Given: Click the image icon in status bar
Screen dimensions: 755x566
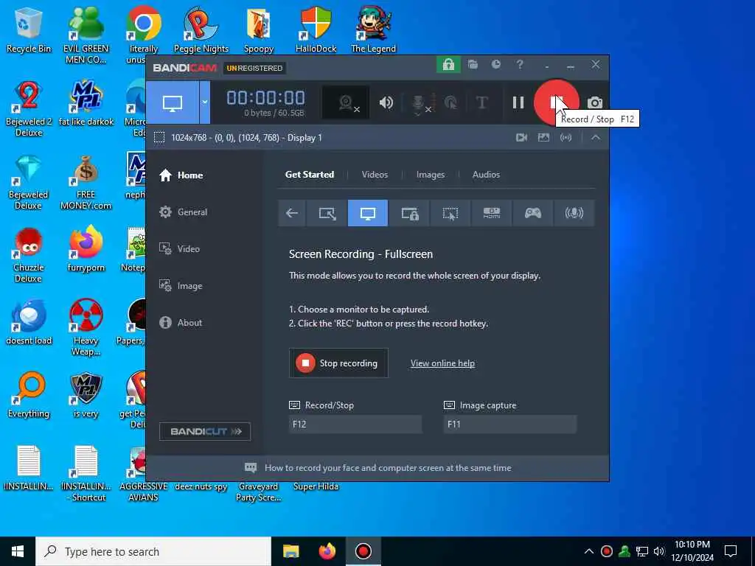Looking at the screenshot, I should (543, 138).
